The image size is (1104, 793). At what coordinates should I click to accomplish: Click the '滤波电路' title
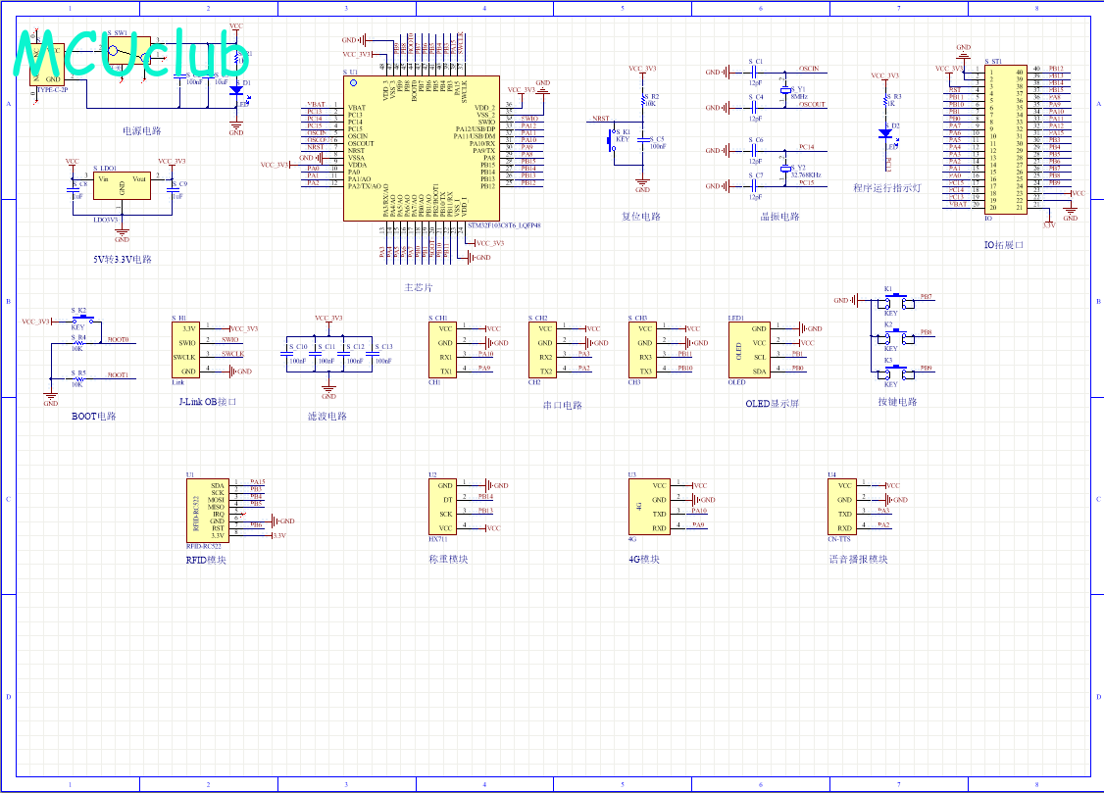point(327,416)
